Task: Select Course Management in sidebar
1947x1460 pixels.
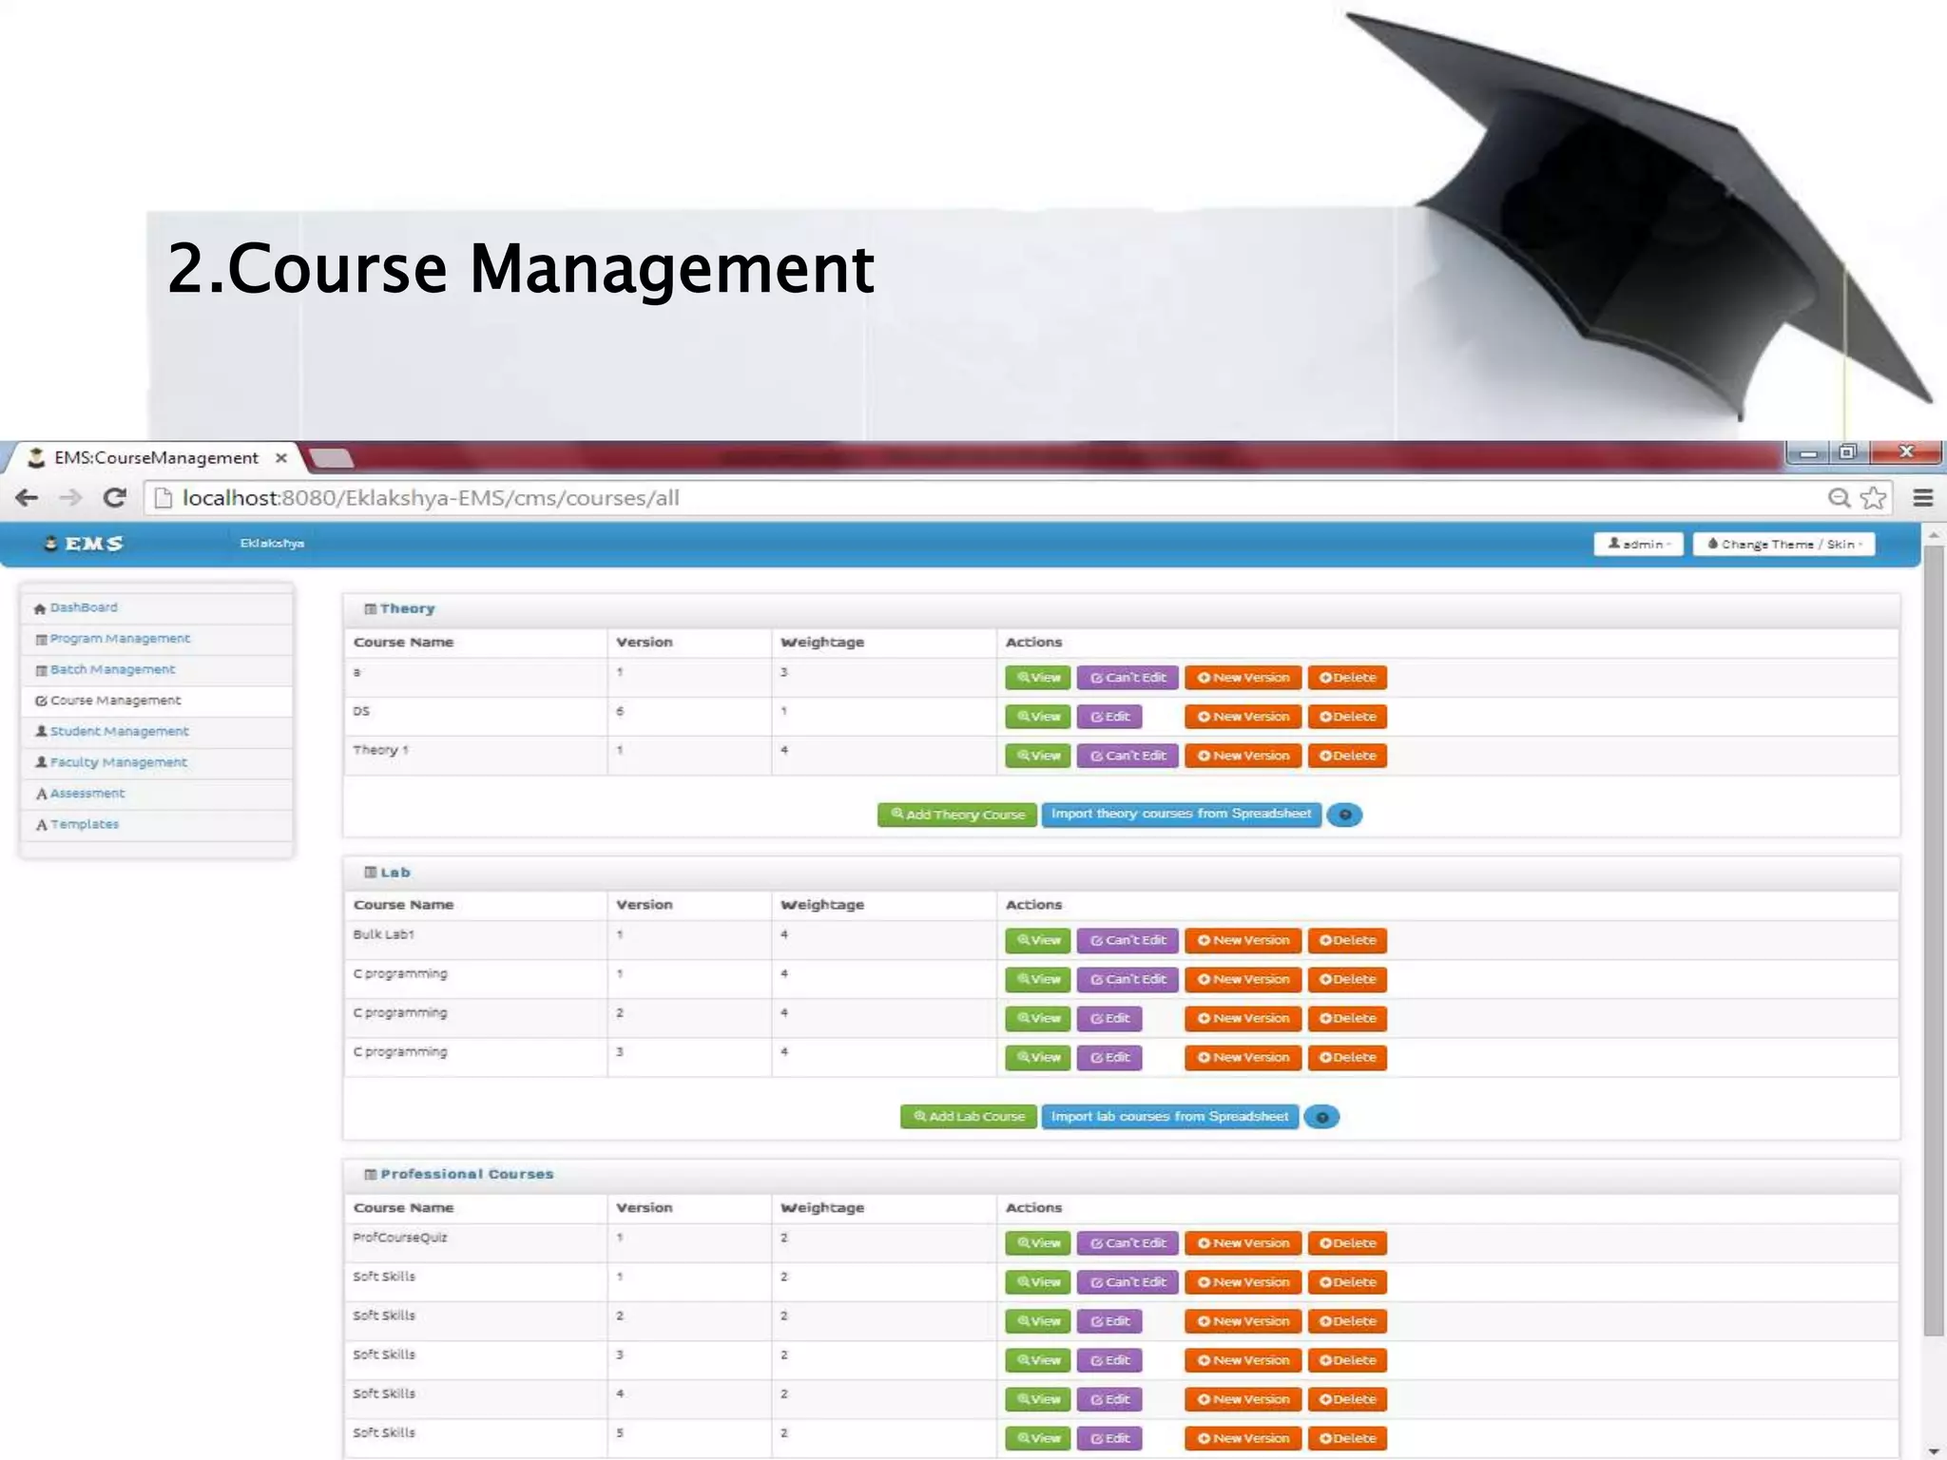Action: pyautogui.click(x=157, y=701)
